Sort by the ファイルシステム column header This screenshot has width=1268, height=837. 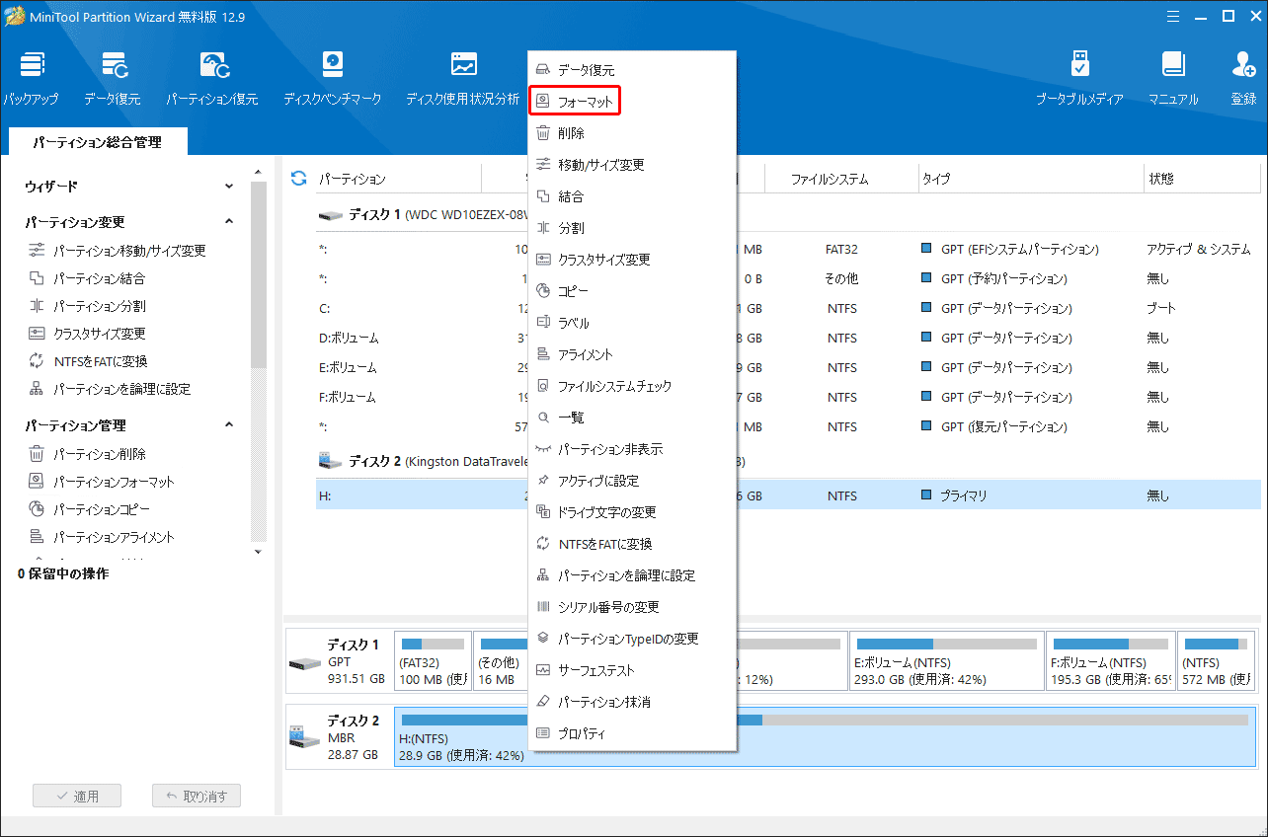[829, 179]
